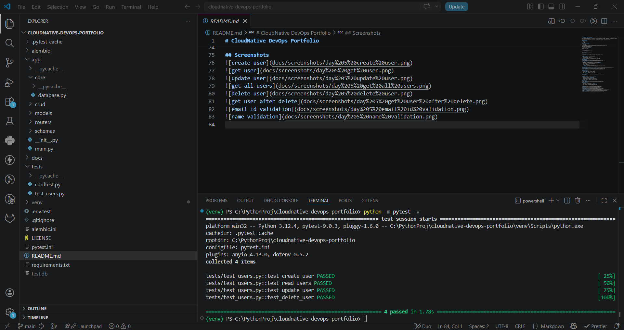Switch to the PROBLEMS tab
Image resolution: width=624 pixels, height=330 pixels.
click(x=216, y=201)
